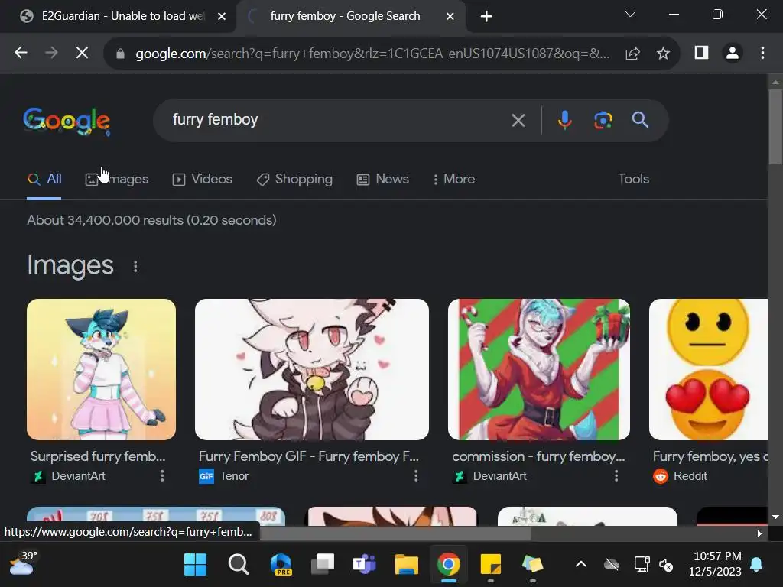The height and width of the screenshot is (587, 783).
Task: Open Windows taskbar search
Action: (239, 565)
